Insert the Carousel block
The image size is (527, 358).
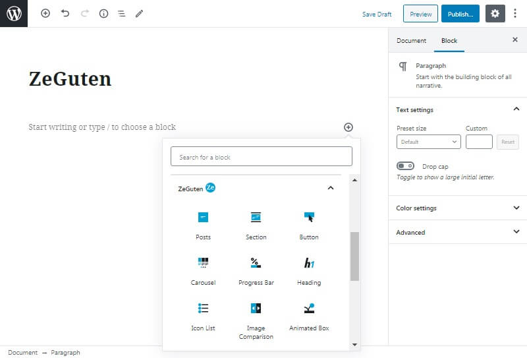(203, 271)
